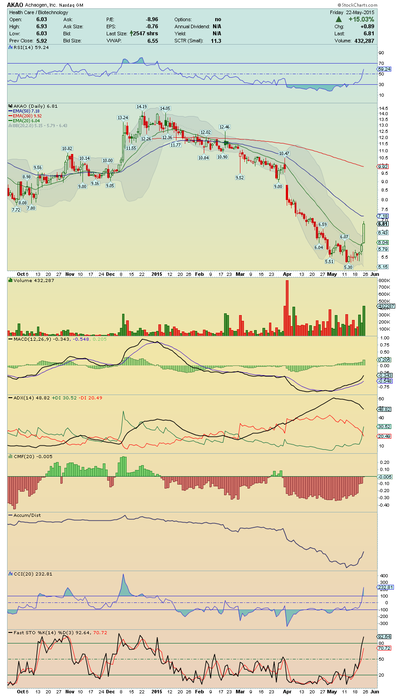Click the Friday 22-May-2015 date label
This screenshot has height=696, width=397.
[352, 12]
